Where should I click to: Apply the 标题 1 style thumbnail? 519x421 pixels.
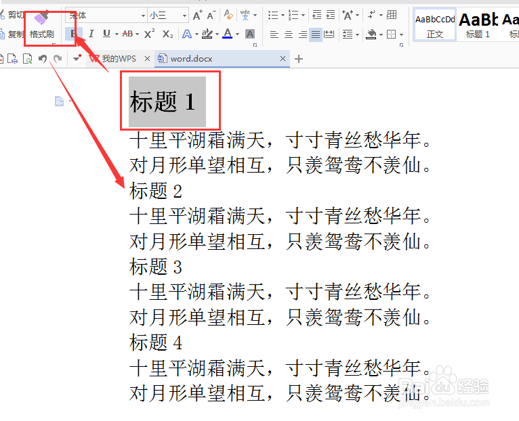pos(478,25)
